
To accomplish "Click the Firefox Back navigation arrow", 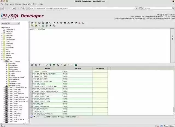I will (x=2, y=8).
